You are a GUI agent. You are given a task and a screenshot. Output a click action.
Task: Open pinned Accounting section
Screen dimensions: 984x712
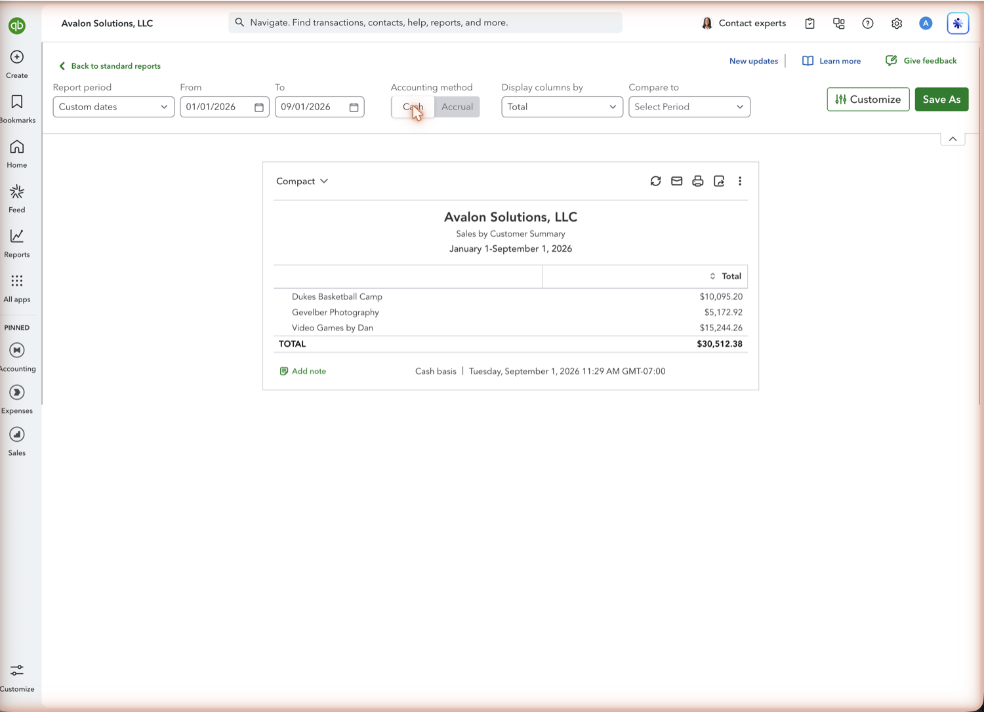tap(17, 357)
